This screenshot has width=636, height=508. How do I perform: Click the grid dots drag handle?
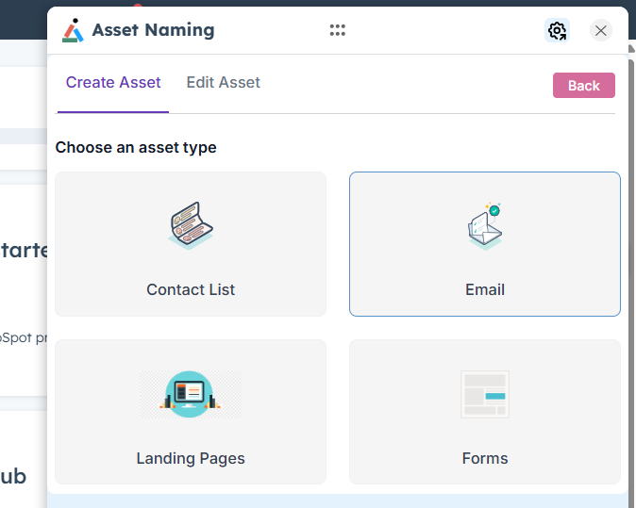(338, 30)
